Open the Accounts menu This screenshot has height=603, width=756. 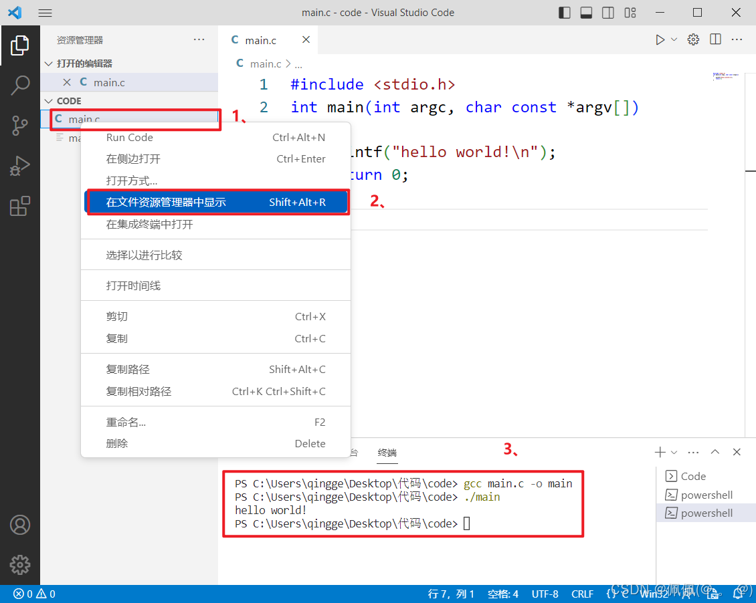20,525
